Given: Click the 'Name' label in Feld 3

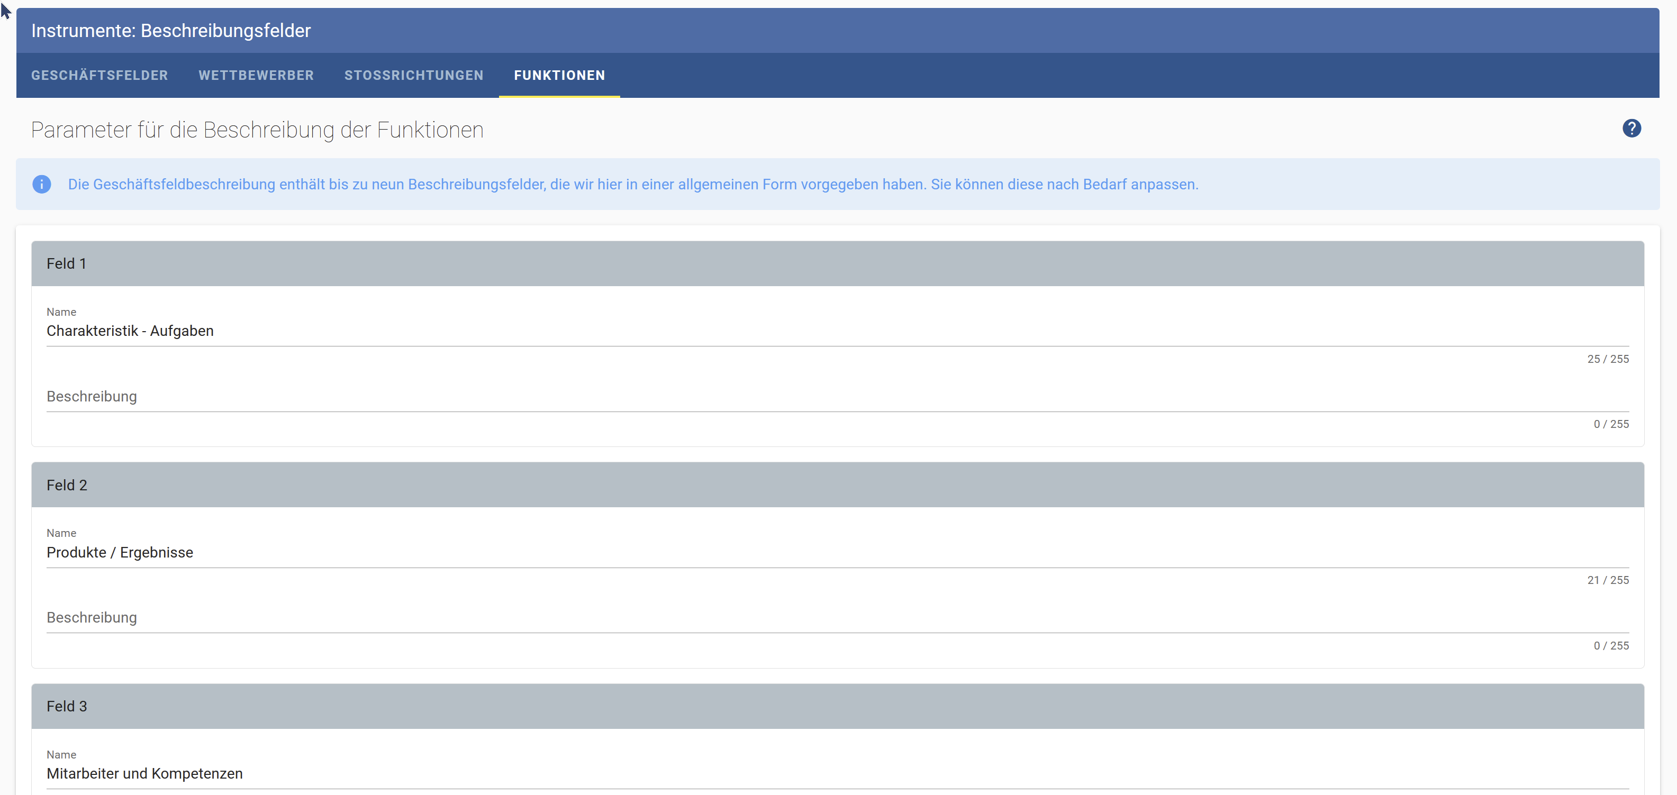Looking at the screenshot, I should (x=61, y=755).
